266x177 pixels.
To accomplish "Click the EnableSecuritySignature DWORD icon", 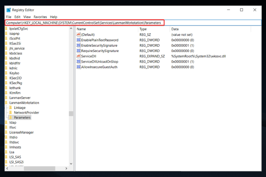I will (78, 45).
